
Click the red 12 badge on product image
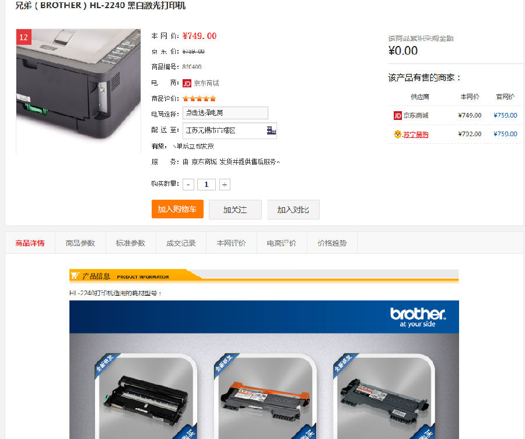pyautogui.click(x=24, y=37)
